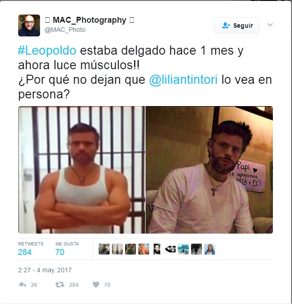The width and height of the screenshot is (292, 306).
Task: Click the last retweeter avatar in row
Action: (x=210, y=249)
